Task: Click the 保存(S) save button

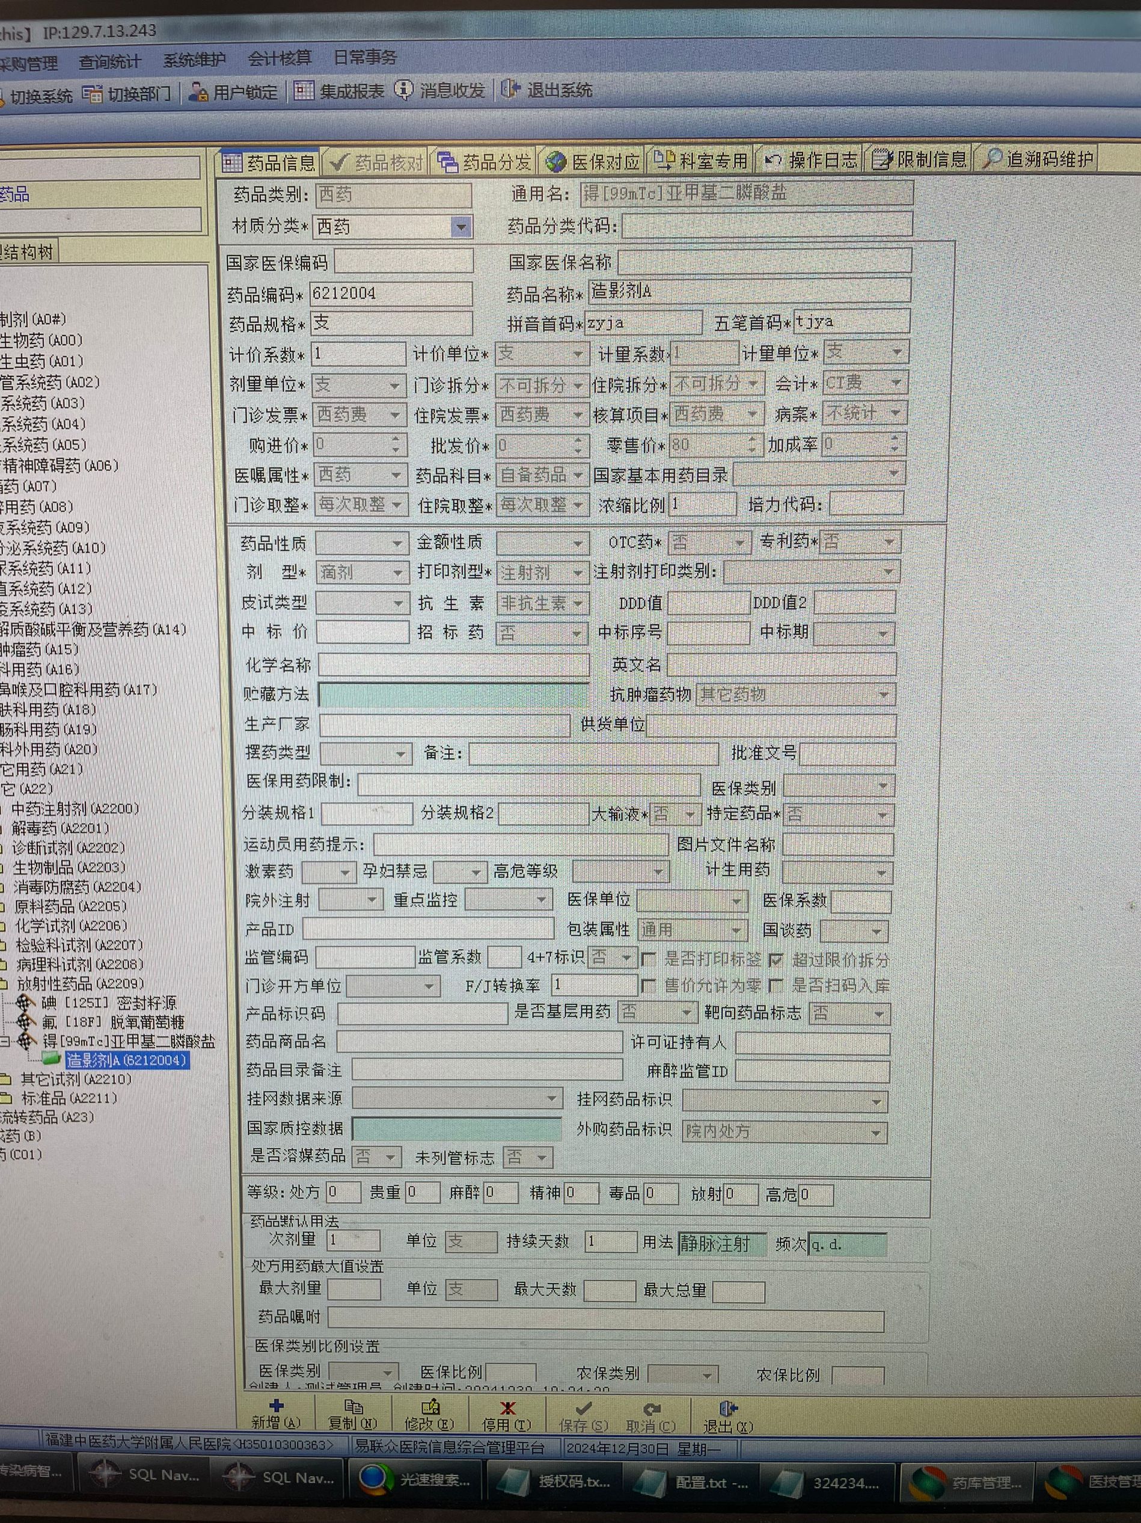Action: (x=583, y=1417)
